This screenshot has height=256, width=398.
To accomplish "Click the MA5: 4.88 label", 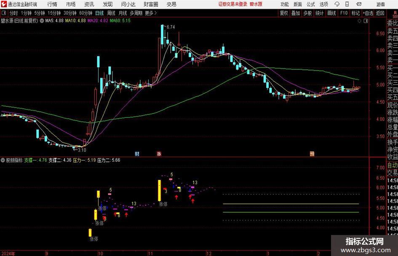I will tap(54, 21).
